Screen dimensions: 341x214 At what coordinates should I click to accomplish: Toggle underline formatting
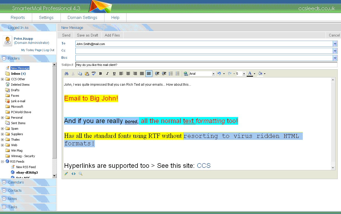coord(114,74)
